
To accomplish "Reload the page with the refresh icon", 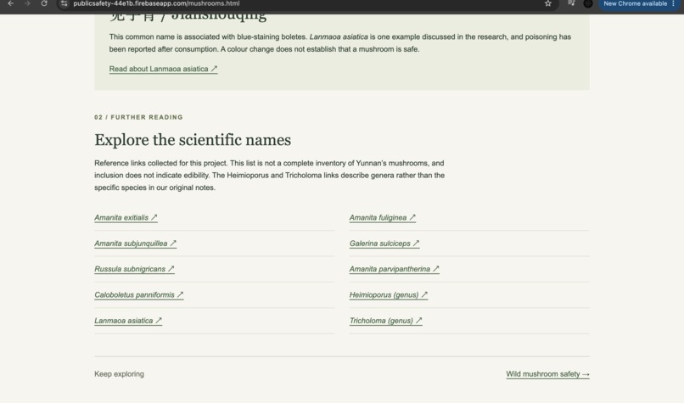I will tap(44, 3).
